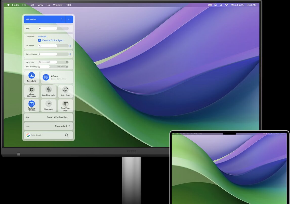Viewport: 290px width, 204px height.
Task: Click the magnifier icon in Direct Search
Action: [x=67, y=135]
